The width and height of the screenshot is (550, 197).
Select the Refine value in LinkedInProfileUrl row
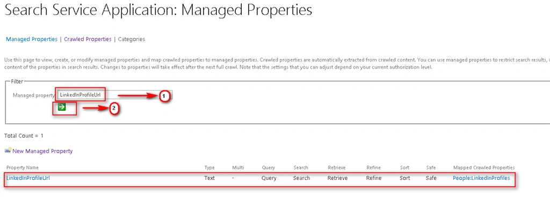(x=374, y=178)
